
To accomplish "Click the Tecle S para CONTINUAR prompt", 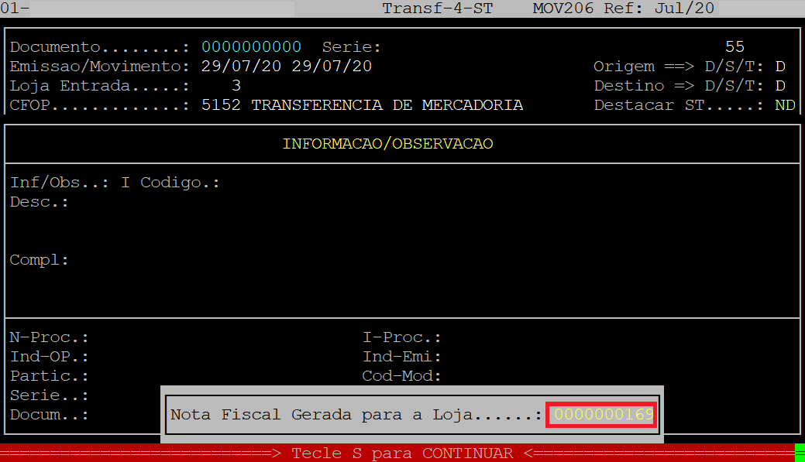I will coord(402,453).
